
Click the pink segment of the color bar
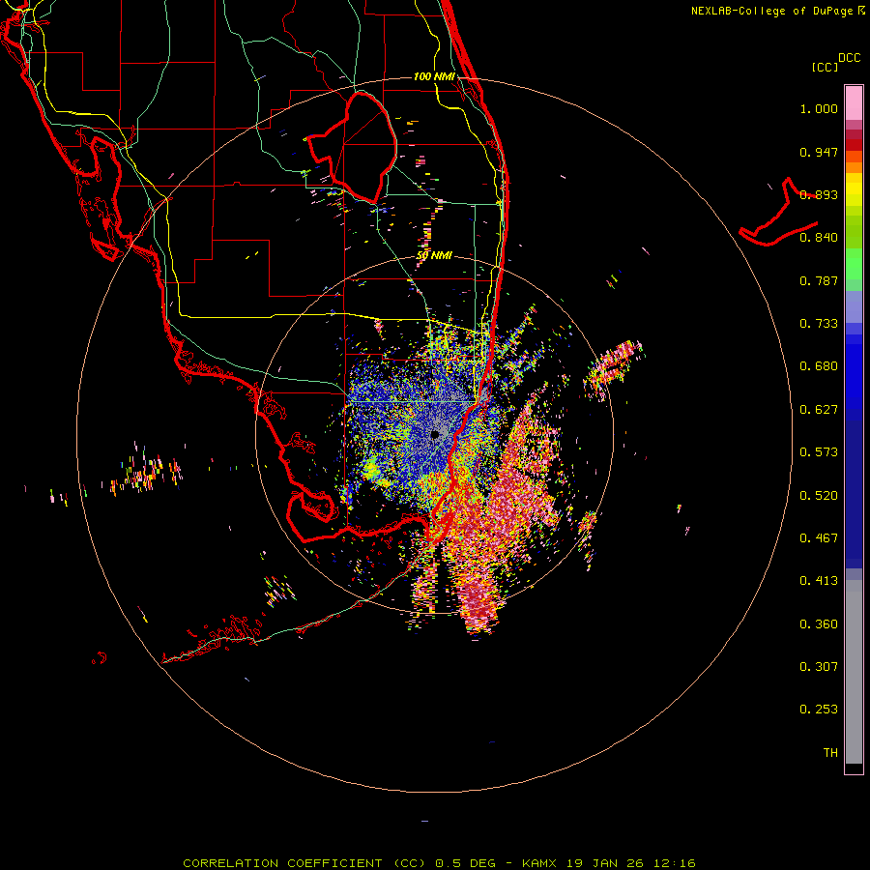click(854, 102)
